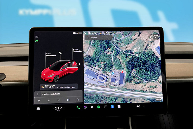This screenshot has height=129, width=193.
Task: Open the pink app icon in the bottom dock
Action: [x=119, y=107]
